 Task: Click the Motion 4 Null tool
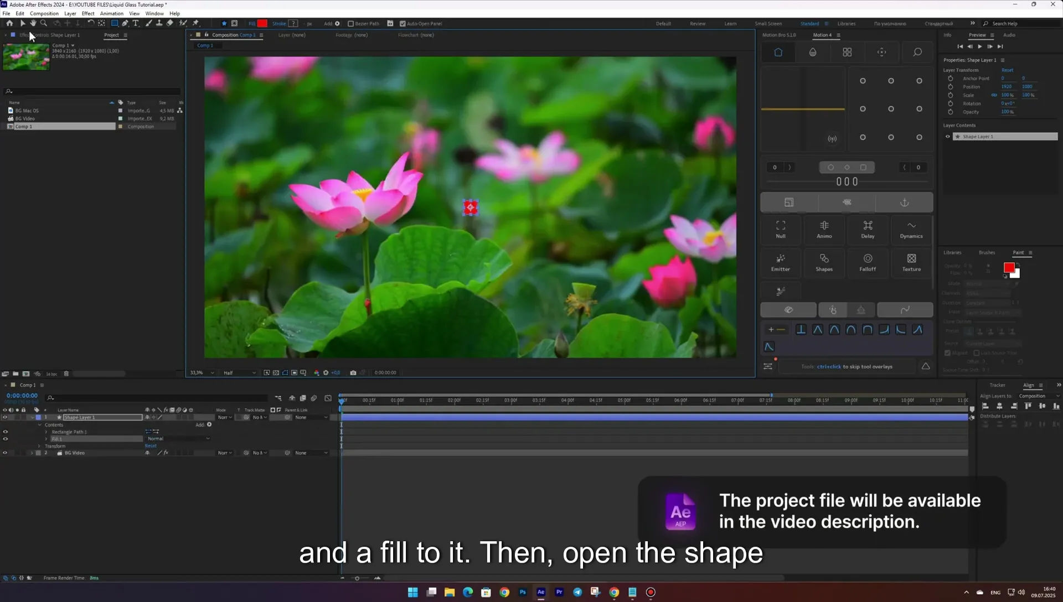781,229
